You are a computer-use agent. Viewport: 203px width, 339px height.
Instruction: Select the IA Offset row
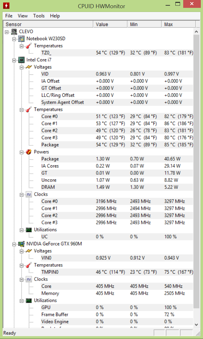(x=117, y=81)
